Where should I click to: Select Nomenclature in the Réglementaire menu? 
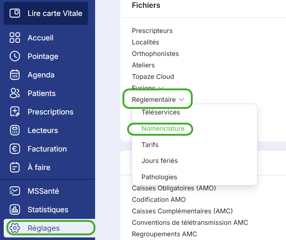pos(163,129)
